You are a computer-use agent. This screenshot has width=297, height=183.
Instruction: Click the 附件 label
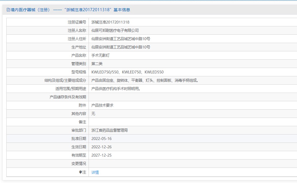tap(83, 105)
